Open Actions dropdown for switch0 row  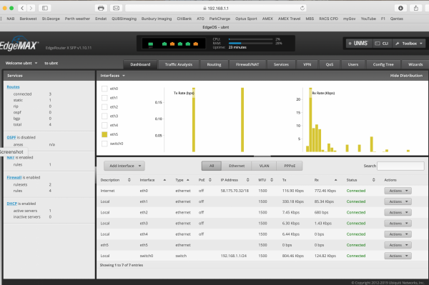398,256
